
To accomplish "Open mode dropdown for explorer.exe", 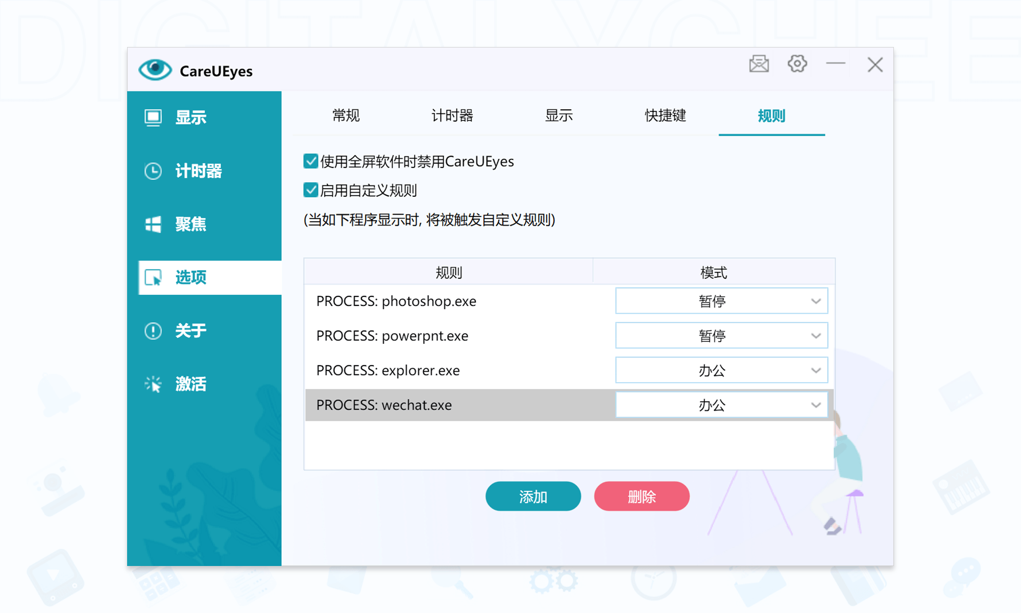I will coord(721,370).
